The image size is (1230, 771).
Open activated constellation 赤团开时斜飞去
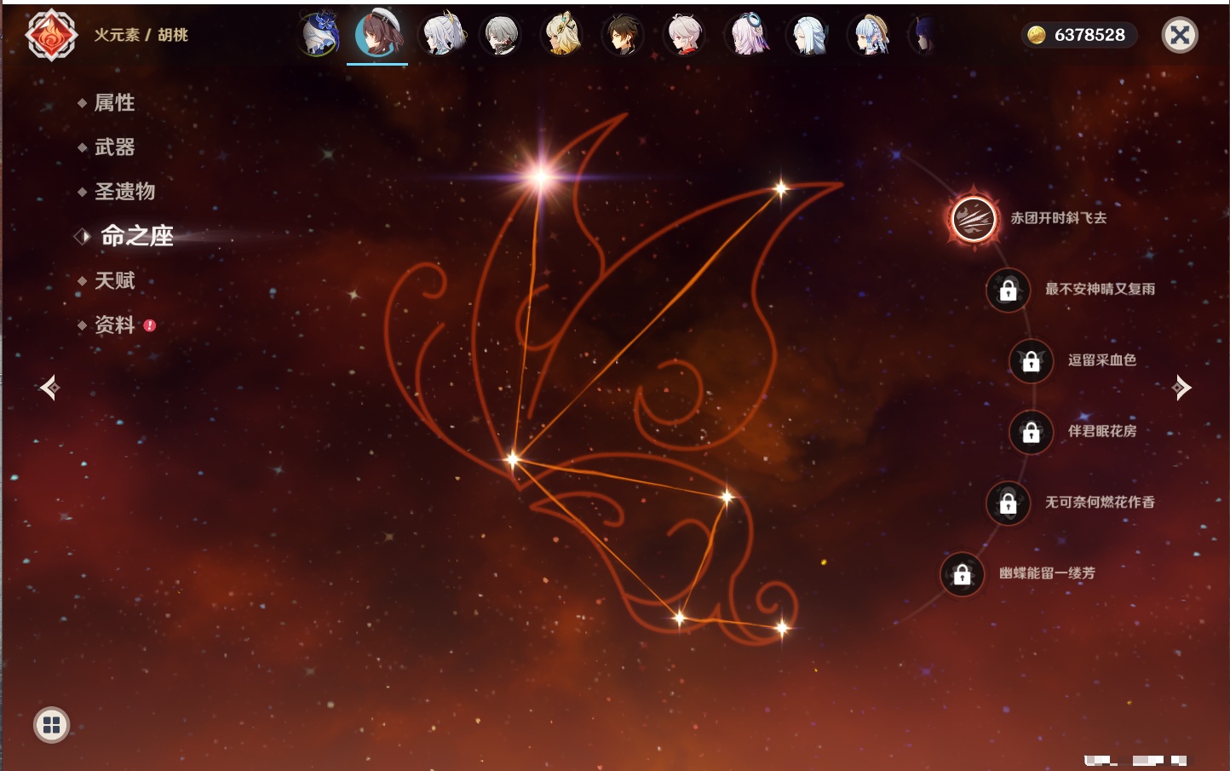pos(974,219)
